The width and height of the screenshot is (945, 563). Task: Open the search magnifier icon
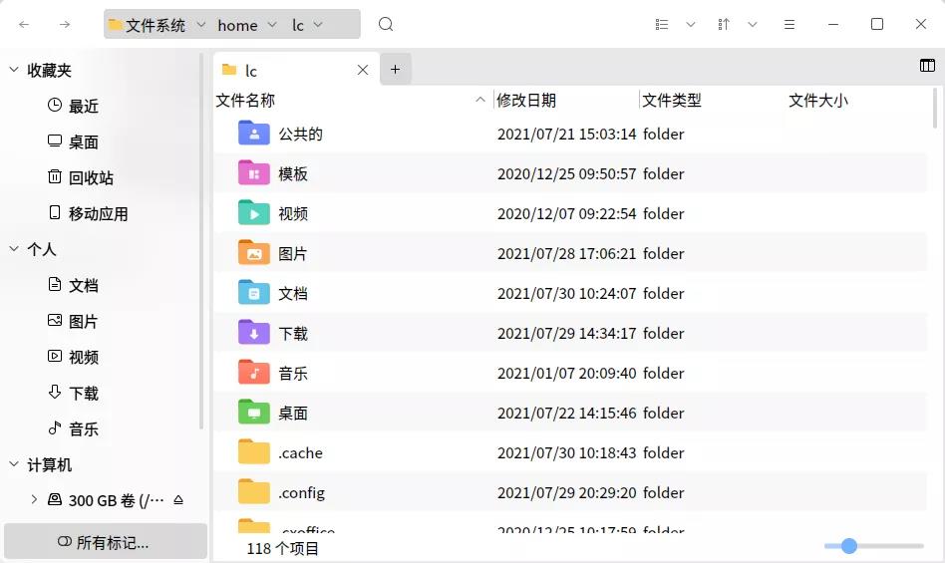[386, 24]
